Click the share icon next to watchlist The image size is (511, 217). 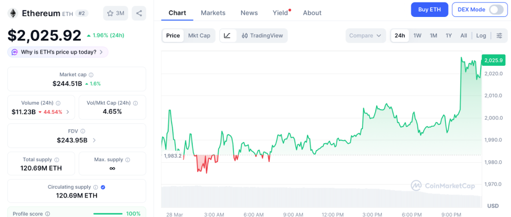(x=139, y=13)
